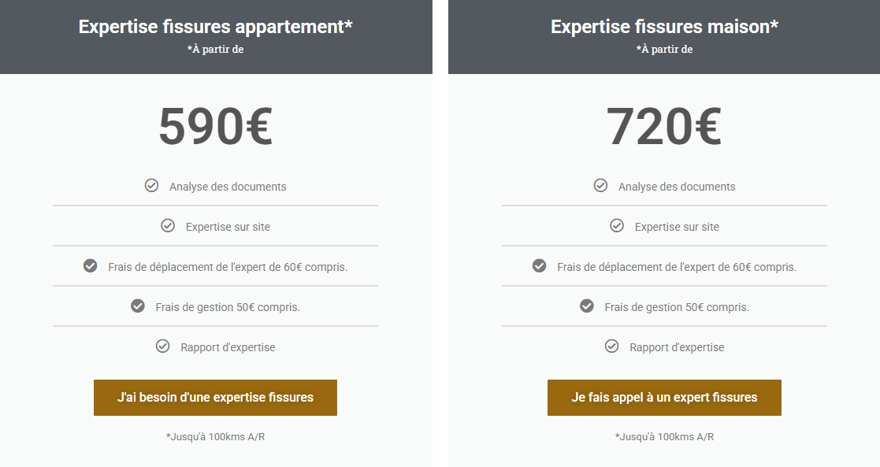Click the checkmark beside Rapport d'expertise (maison)

tap(612, 347)
